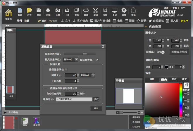This screenshot has width=193, height=131.
Task: Open the 标尺计量单位 dropdown
Action: click(76, 60)
